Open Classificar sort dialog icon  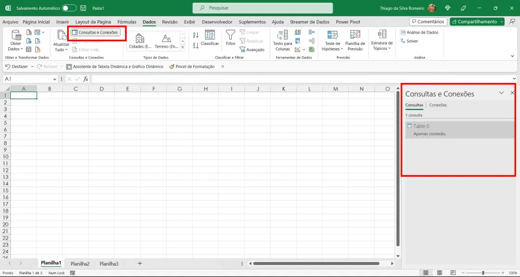210,35
